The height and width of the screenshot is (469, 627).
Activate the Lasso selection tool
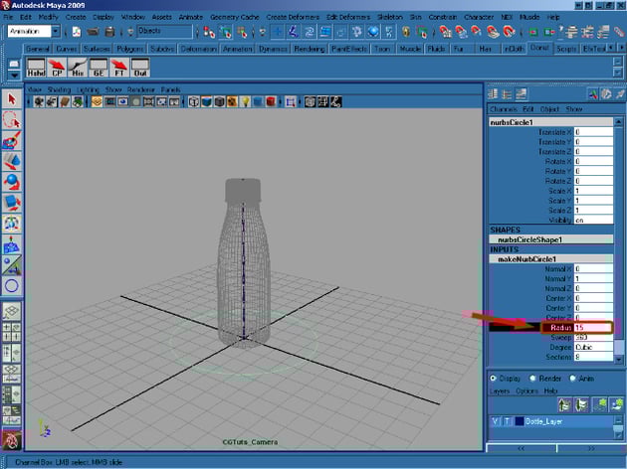[x=12, y=118]
